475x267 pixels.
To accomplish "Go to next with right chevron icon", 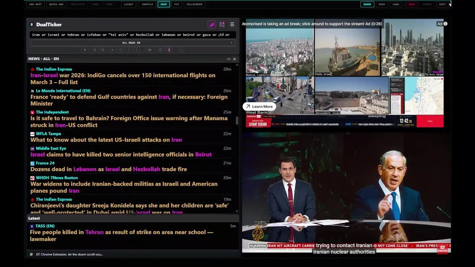I will (137, 50).
